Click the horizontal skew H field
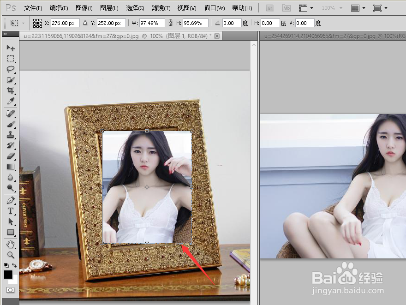The height and width of the screenshot is (305, 406). coord(270,23)
